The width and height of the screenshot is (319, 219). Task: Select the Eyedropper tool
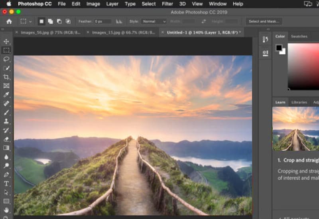[6, 95]
